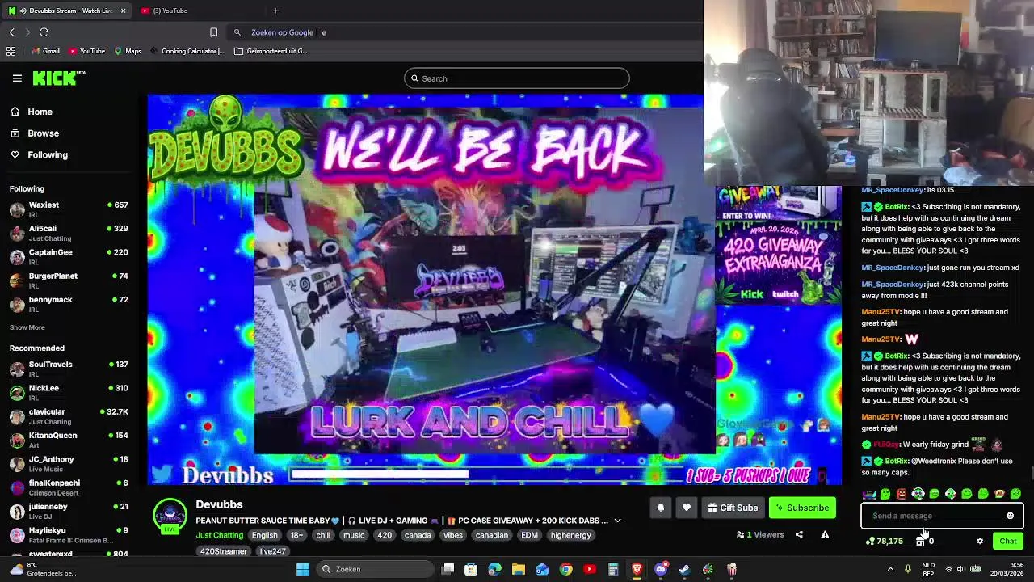Click the notification bell for Devubbs
The image size is (1034, 582).
pyautogui.click(x=660, y=508)
